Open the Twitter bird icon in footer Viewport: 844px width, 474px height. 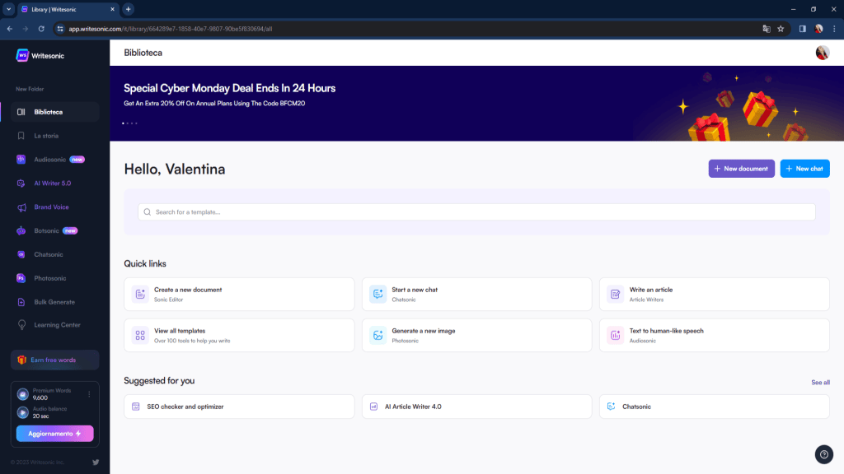[x=96, y=462]
